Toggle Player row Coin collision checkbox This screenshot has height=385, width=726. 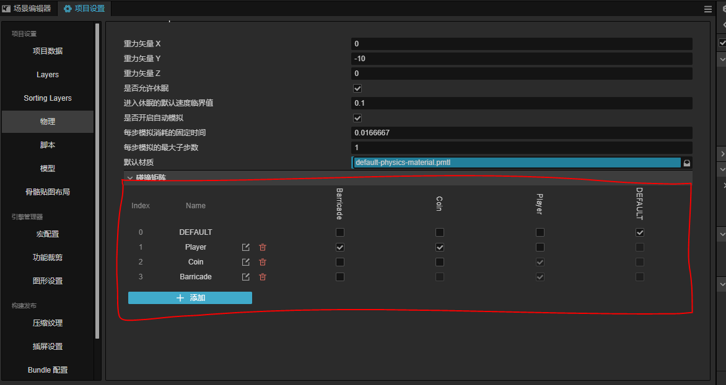440,247
